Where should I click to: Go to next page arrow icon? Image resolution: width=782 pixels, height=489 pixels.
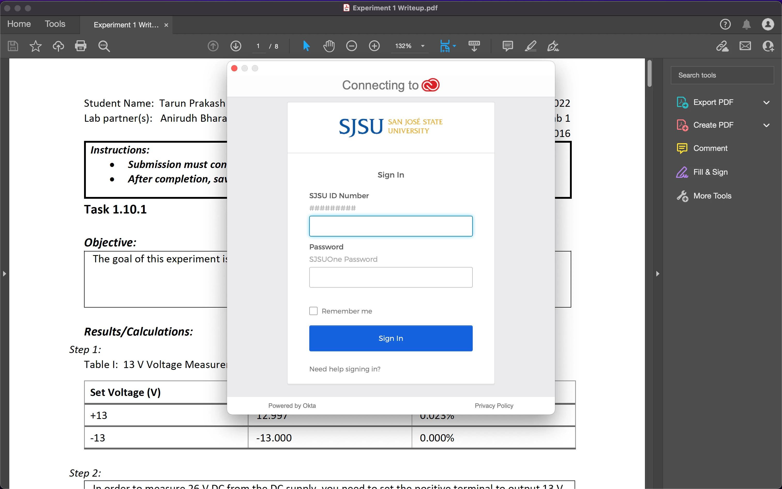point(236,46)
